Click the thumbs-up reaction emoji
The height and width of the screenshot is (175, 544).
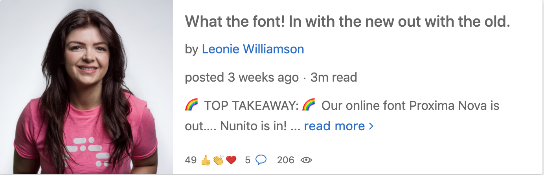click(x=206, y=160)
